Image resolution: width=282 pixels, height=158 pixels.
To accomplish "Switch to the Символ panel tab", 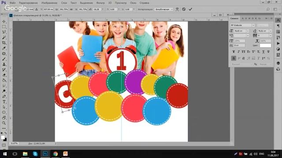I will pyautogui.click(x=234, y=18).
